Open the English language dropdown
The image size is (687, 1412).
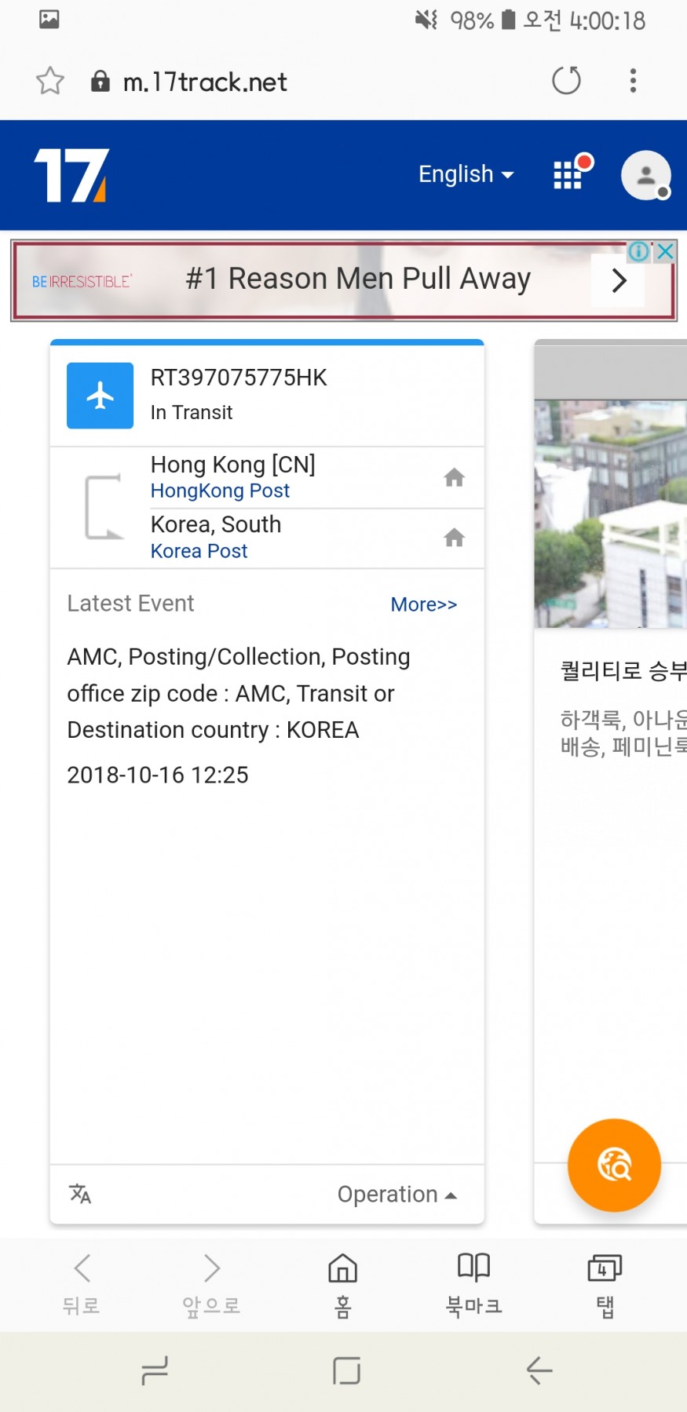466,174
